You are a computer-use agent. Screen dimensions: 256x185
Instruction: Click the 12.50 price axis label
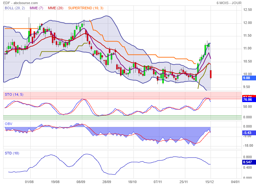(247, 10)
